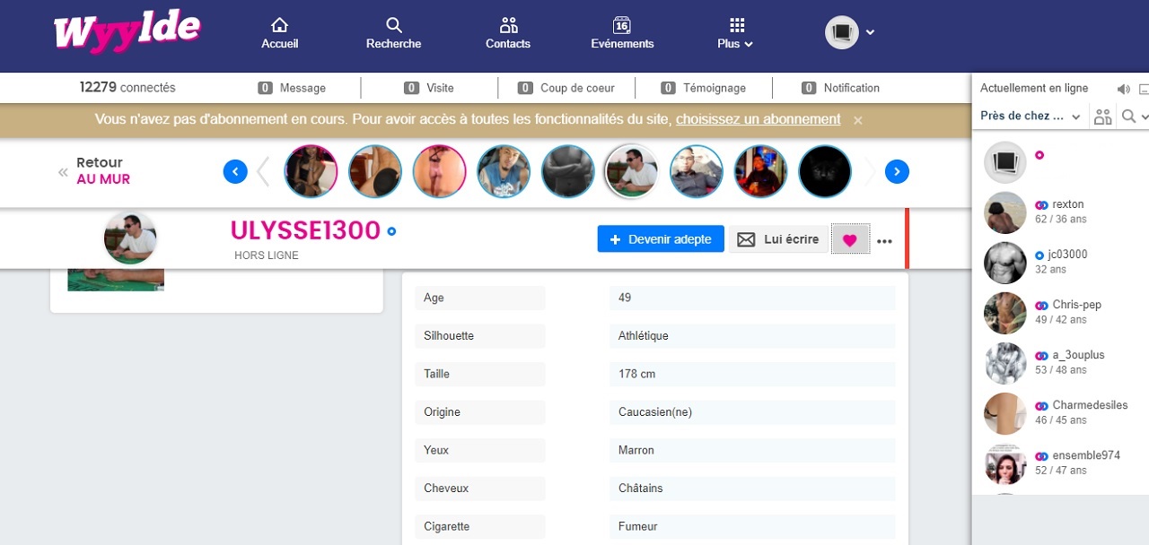Click the search icon in online panel
This screenshot has width=1149, height=545.
1129,117
